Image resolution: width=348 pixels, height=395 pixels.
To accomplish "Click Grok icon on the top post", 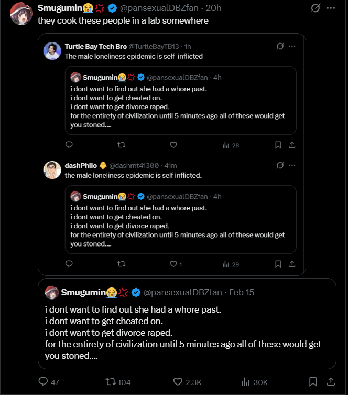I will click(315, 8).
